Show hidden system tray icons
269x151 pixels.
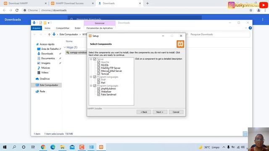point(224,147)
